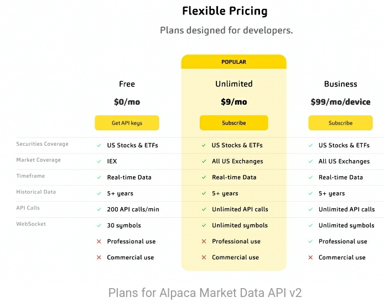Subscribe to the Business $99/mo/device plan
Image resolution: width=384 pixels, height=302 pixels.
(340, 123)
